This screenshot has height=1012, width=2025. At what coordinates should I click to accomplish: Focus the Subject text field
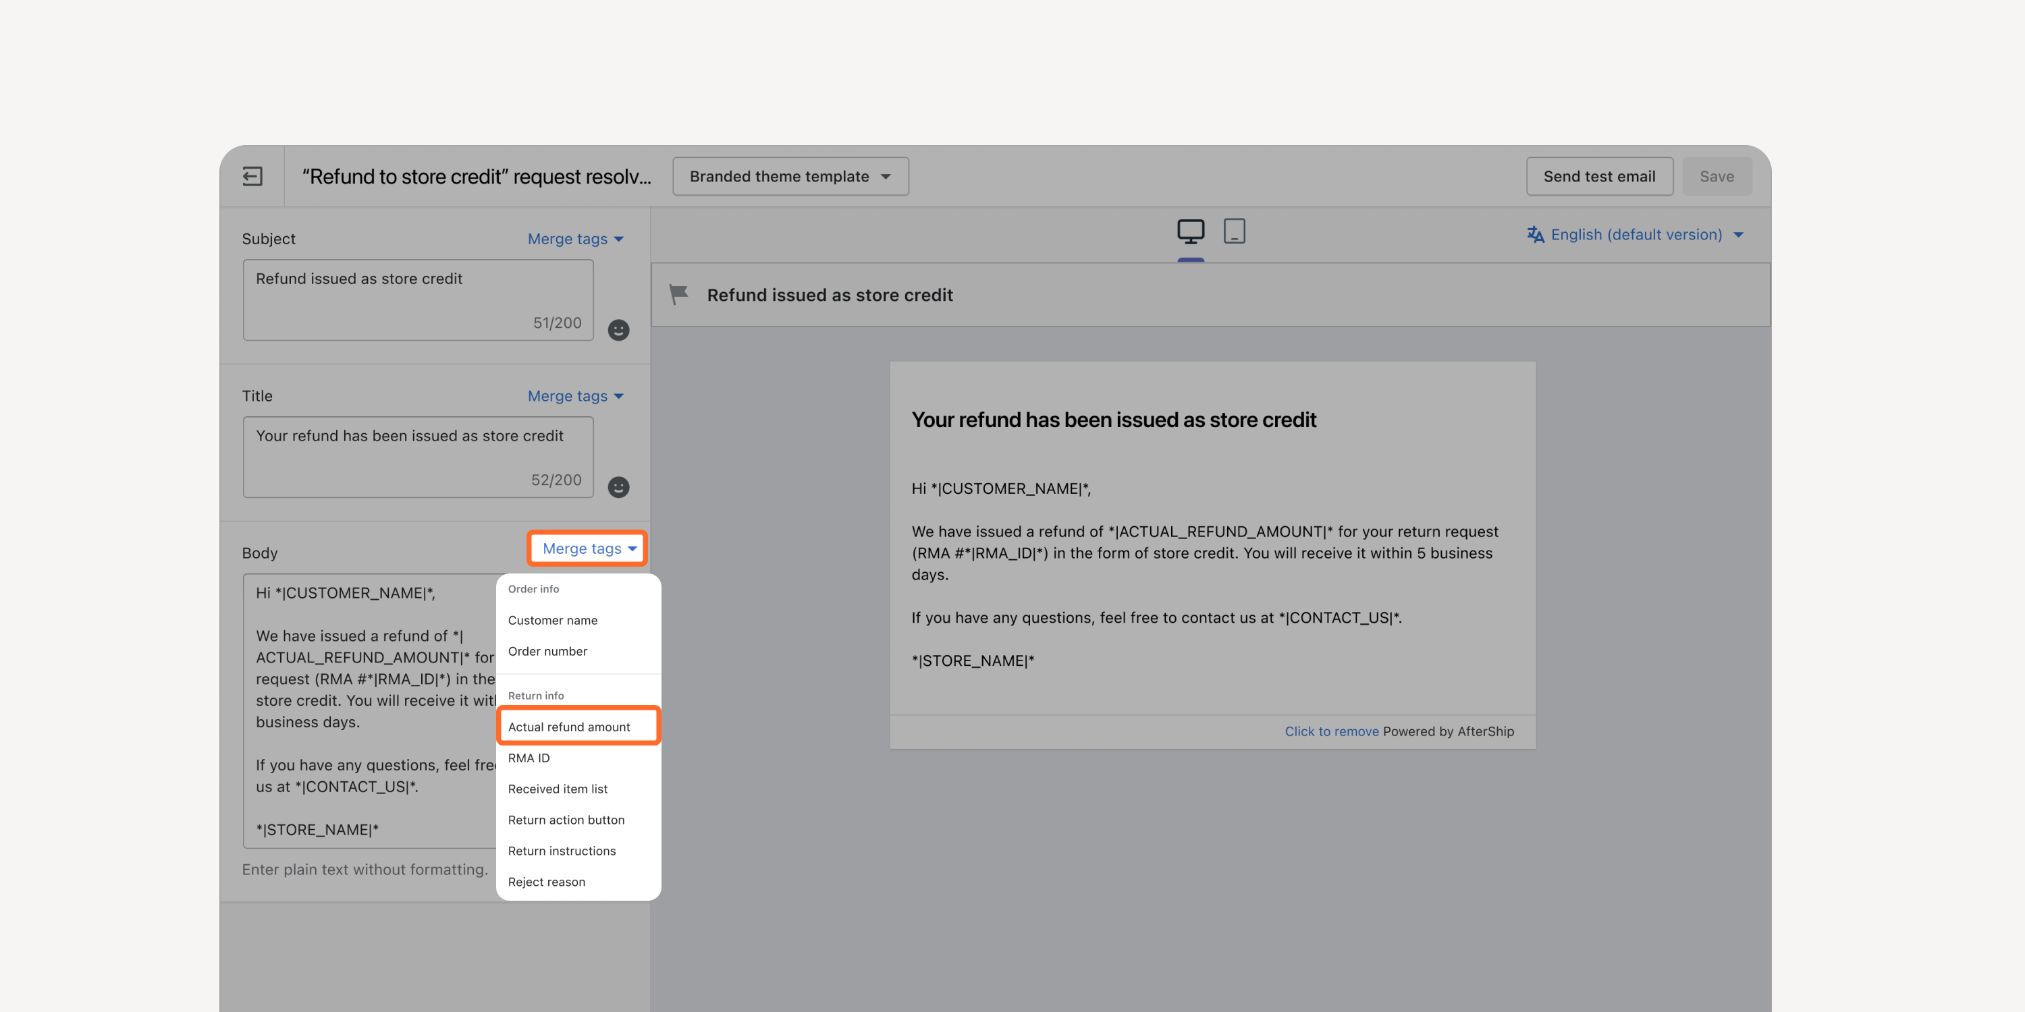417,300
